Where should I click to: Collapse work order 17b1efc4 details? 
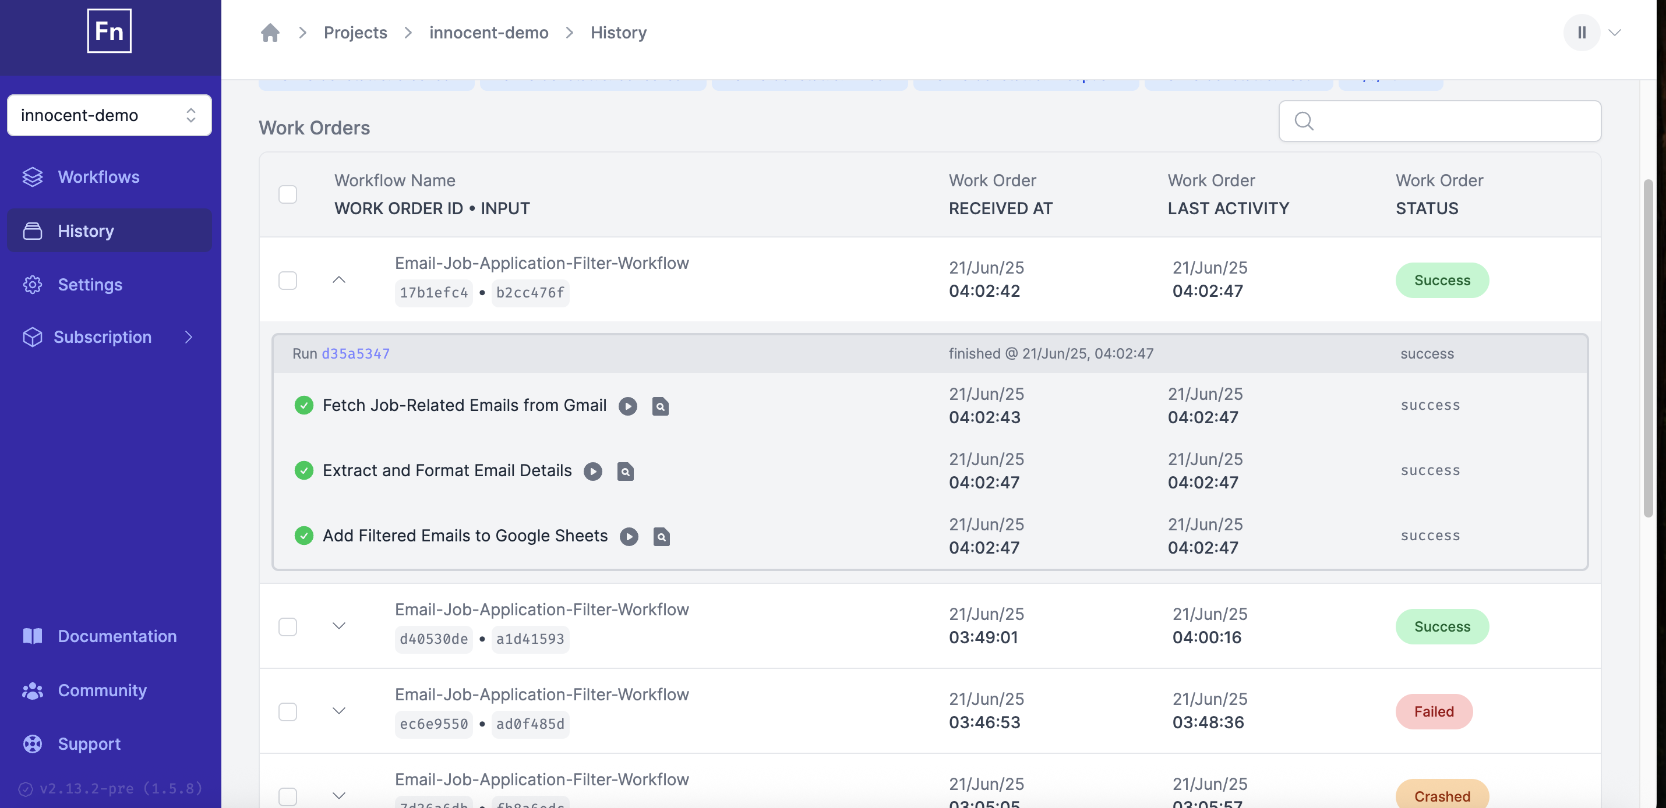[x=339, y=280]
